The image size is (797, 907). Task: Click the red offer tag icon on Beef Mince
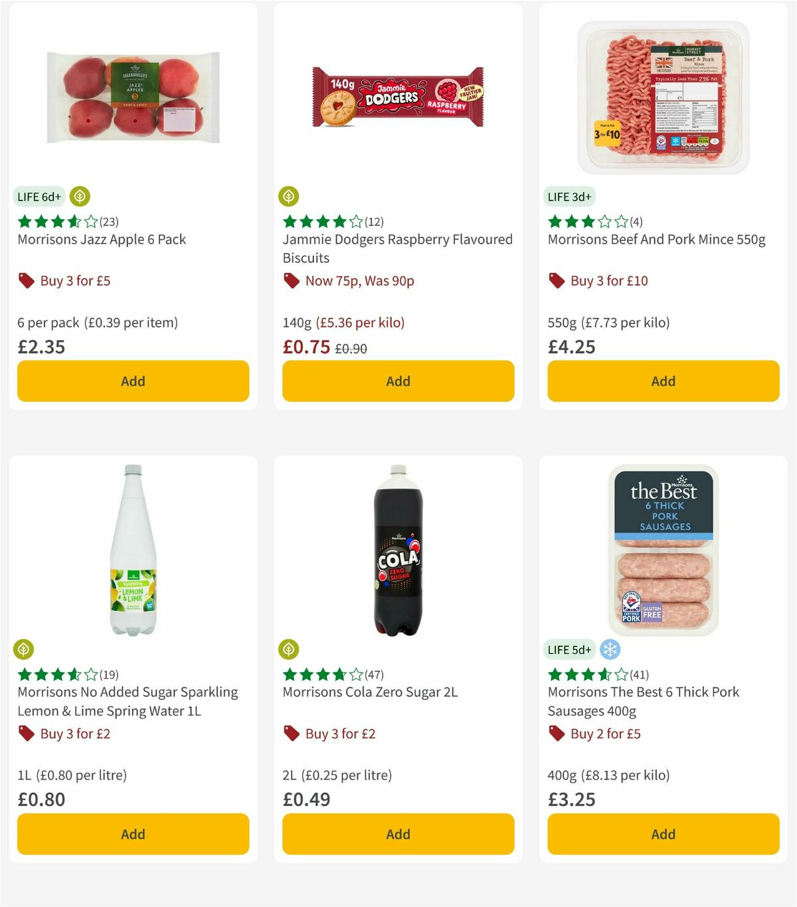click(556, 281)
